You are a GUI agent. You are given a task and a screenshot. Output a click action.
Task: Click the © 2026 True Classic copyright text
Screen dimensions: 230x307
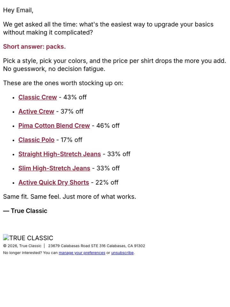(22, 246)
